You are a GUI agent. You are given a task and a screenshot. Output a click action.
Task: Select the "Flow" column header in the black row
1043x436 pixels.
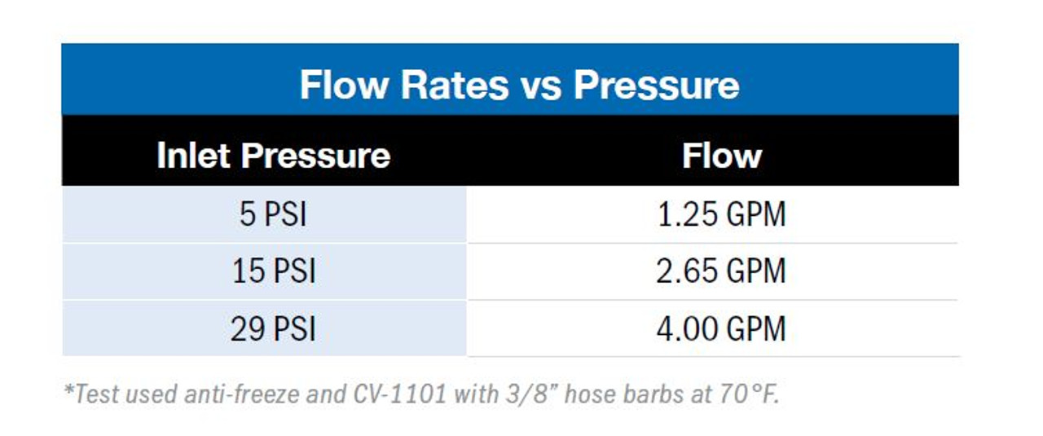[721, 155]
